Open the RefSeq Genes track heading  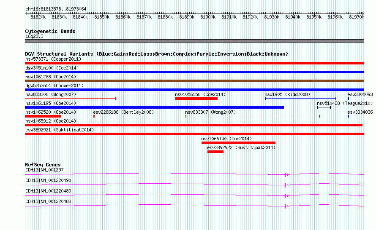43,165
